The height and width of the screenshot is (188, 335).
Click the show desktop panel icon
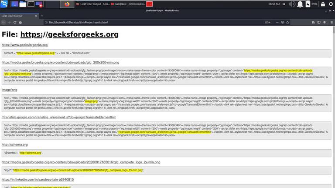(x=15, y=4)
